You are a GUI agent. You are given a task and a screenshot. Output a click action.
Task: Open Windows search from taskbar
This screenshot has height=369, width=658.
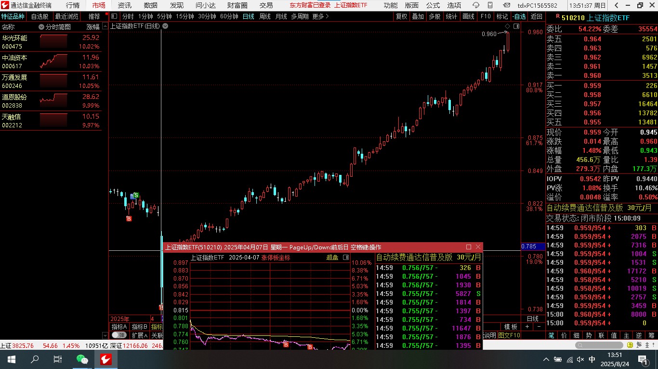35,359
